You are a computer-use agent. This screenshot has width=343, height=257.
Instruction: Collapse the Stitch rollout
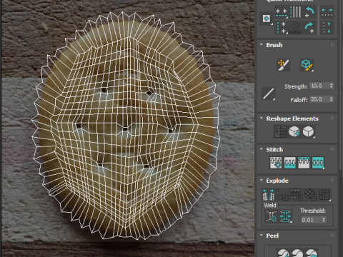(262, 149)
